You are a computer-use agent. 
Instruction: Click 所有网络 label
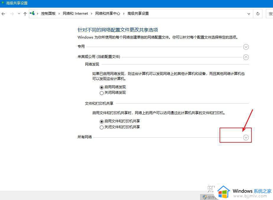tap(85, 137)
